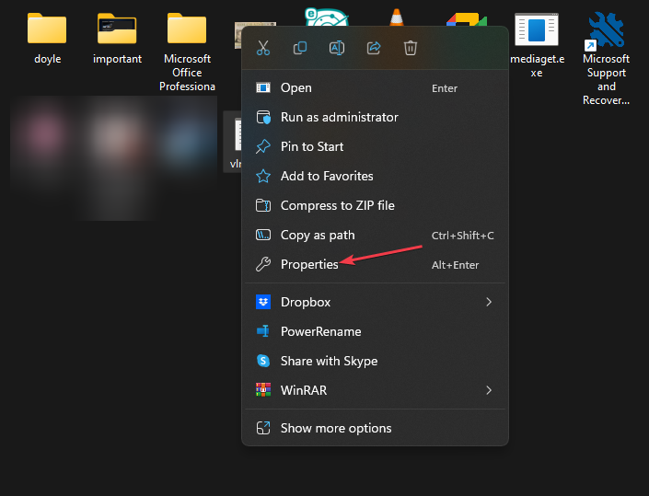The image size is (649, 496).
Task: Choose Run as administrator
Action: (x=375, y=117)
